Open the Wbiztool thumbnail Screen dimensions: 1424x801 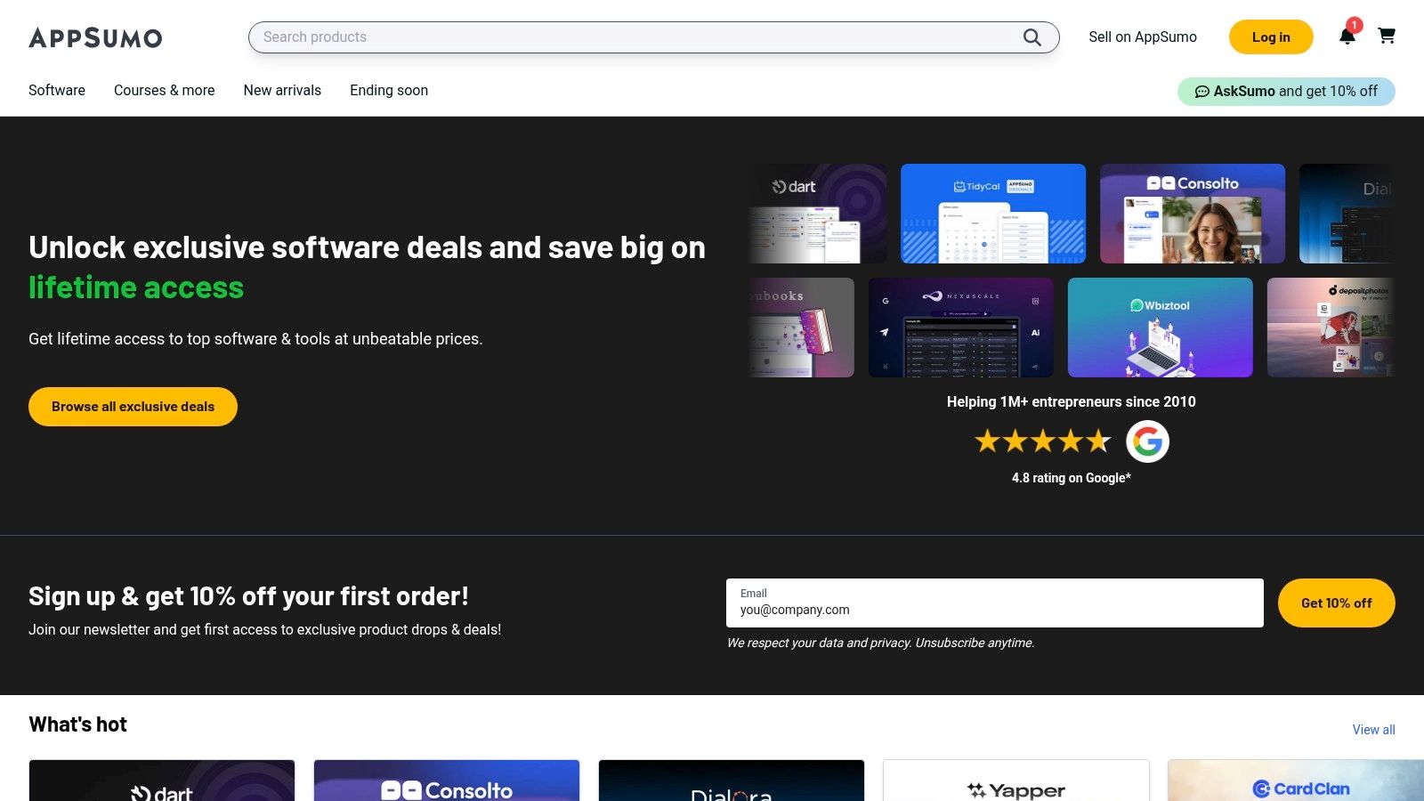[1161, 328]
